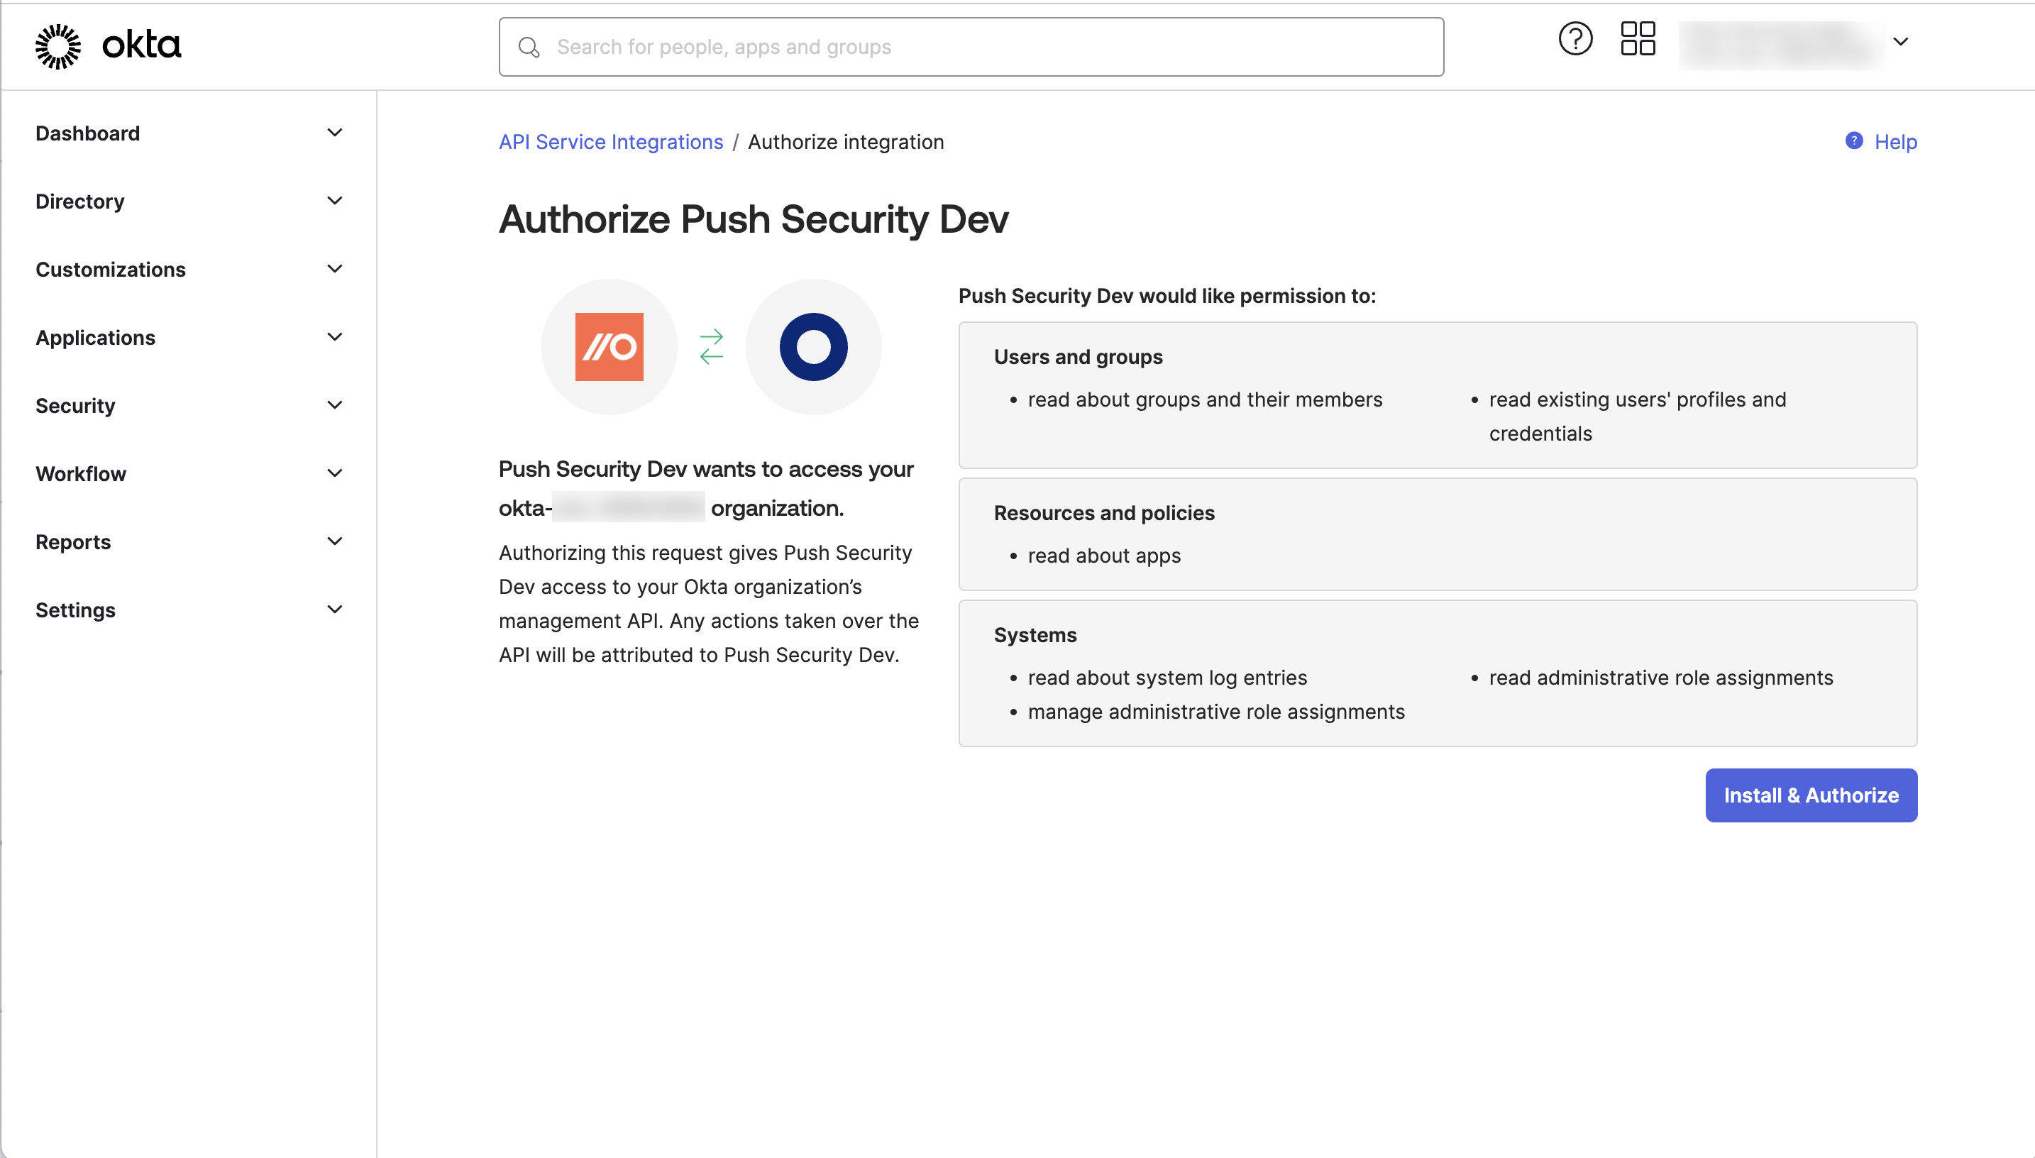The width and height of the screenshot is (2035, 1158).
Task: Select read about groups and their members
Action: 1205,399
